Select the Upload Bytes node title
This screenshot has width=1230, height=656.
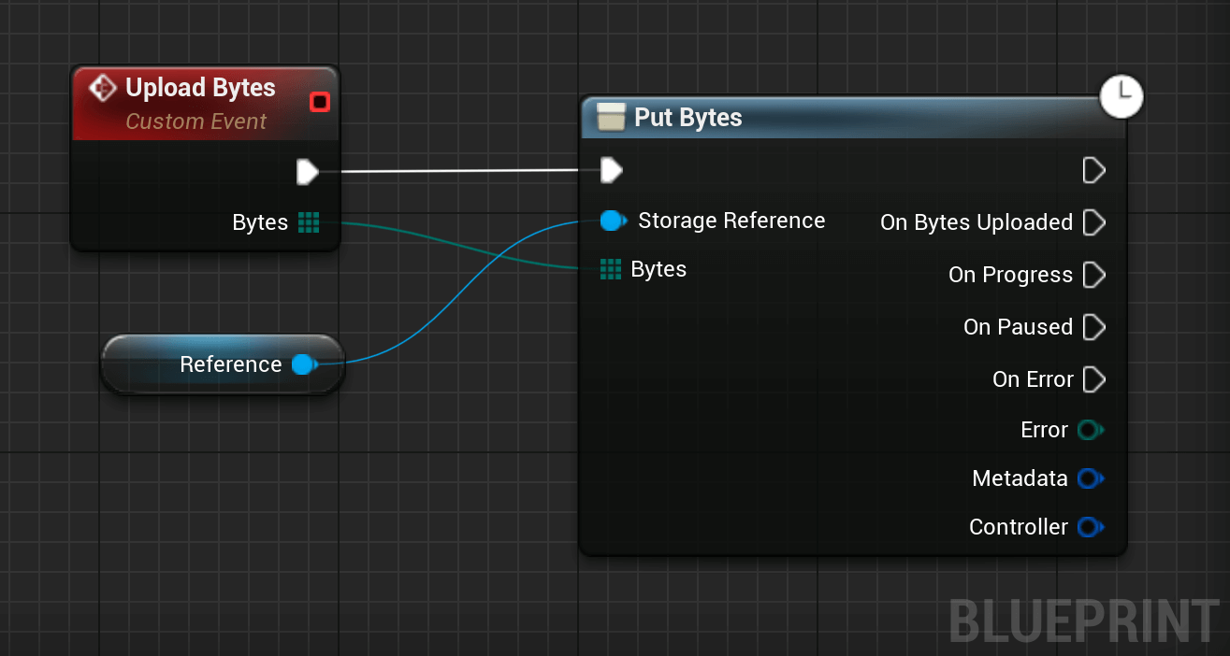click(x=200, y=88)
